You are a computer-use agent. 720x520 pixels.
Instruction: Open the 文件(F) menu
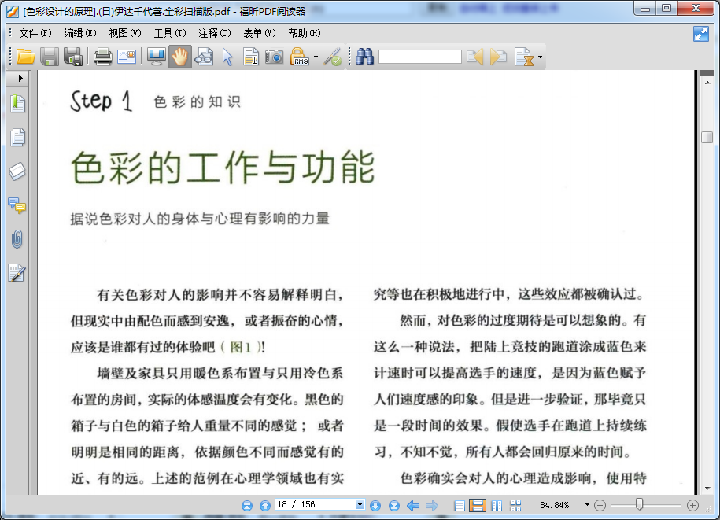coord(35,33)
